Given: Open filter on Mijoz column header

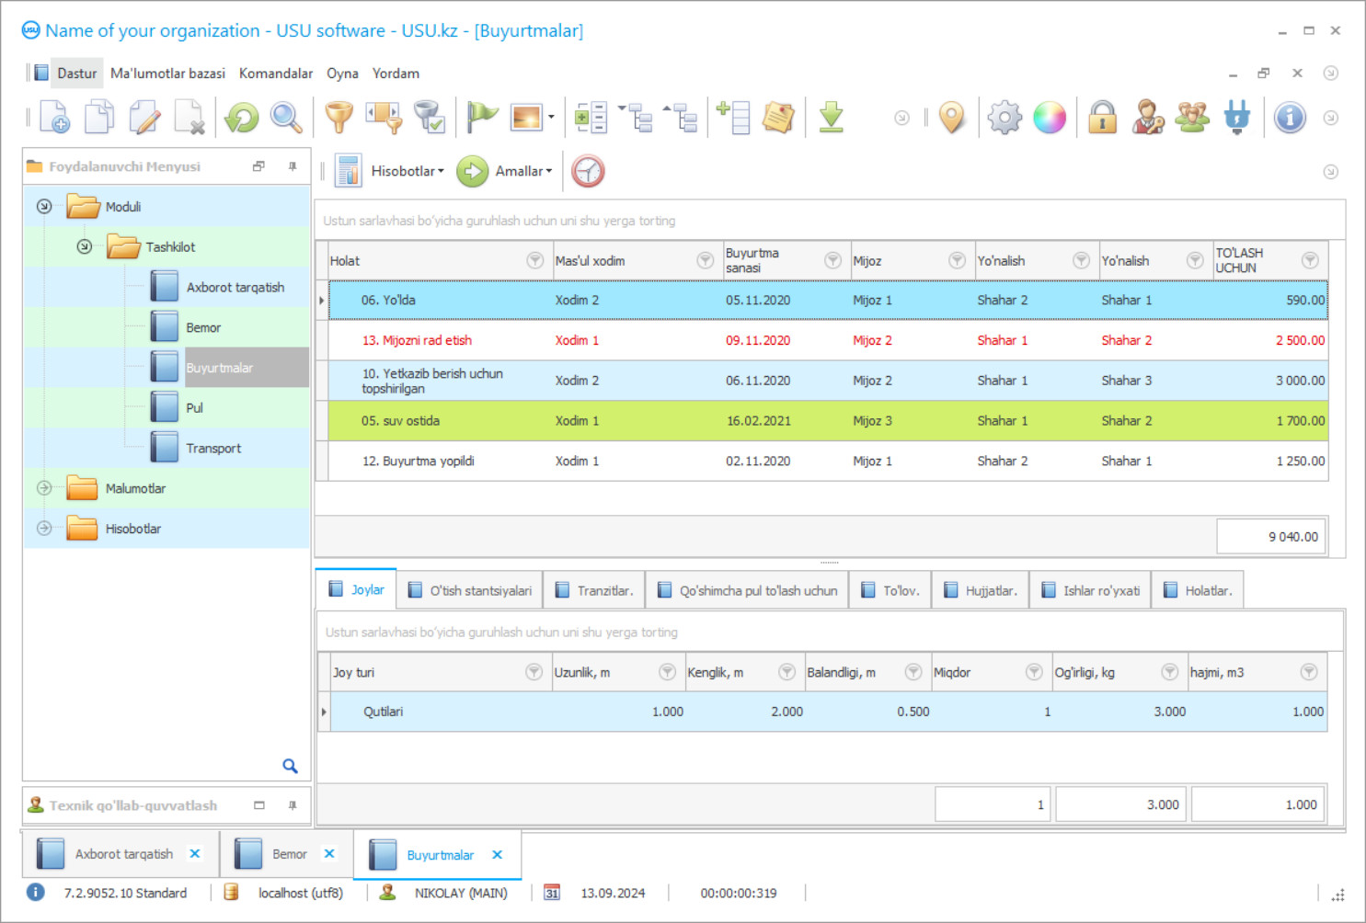Looking at the screenshot, I should [x=957, y=260].
